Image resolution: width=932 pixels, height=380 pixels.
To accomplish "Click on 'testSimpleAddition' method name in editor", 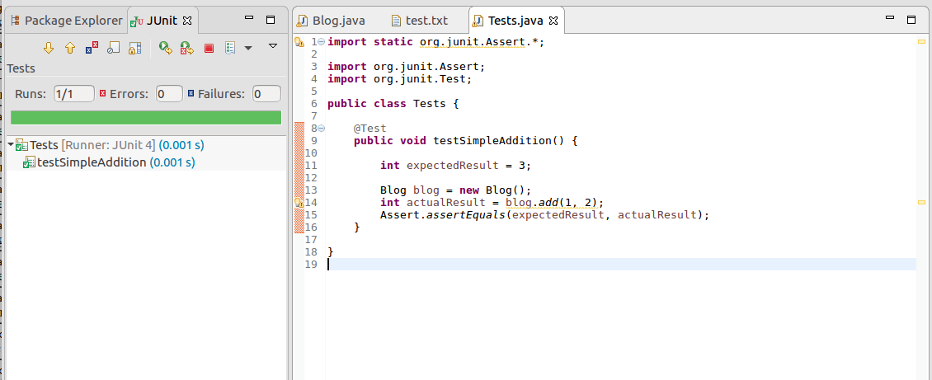I will point(492,141).
